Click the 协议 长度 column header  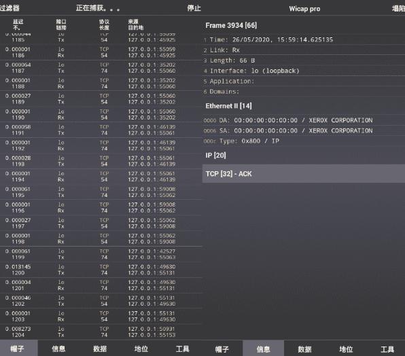[104, 24]
